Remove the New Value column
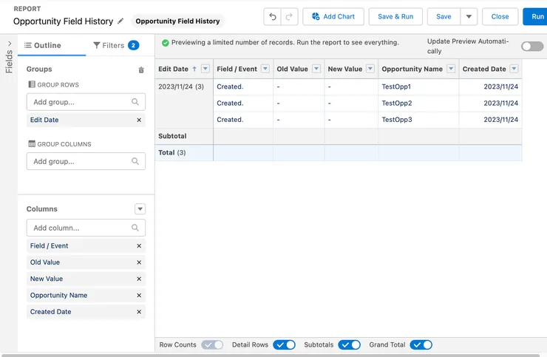The height and width of the screenshot is (357, 547). pos(139,279)
